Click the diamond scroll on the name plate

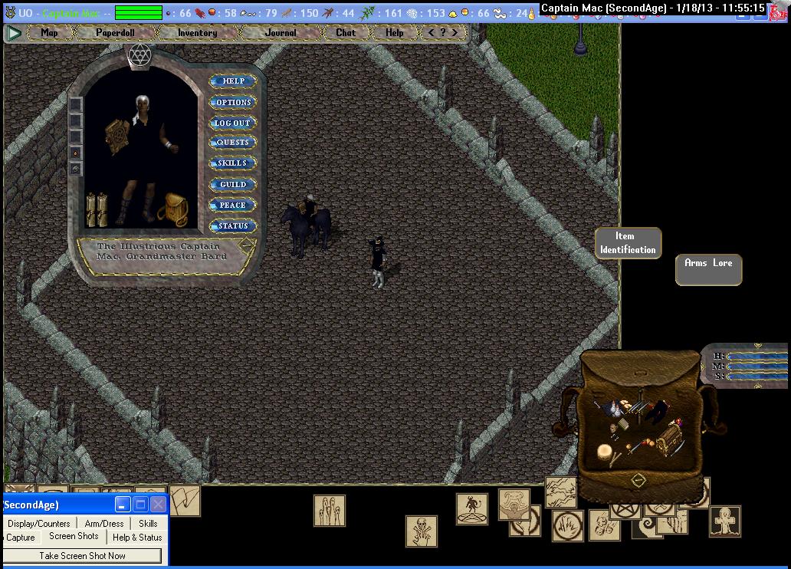click(246, 247)
